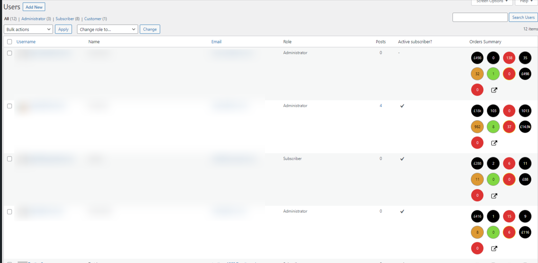The width and height of the screenshot is (538, 263).
Task: Click the green 1 badge beside orange 32
Action: point(493,74)
